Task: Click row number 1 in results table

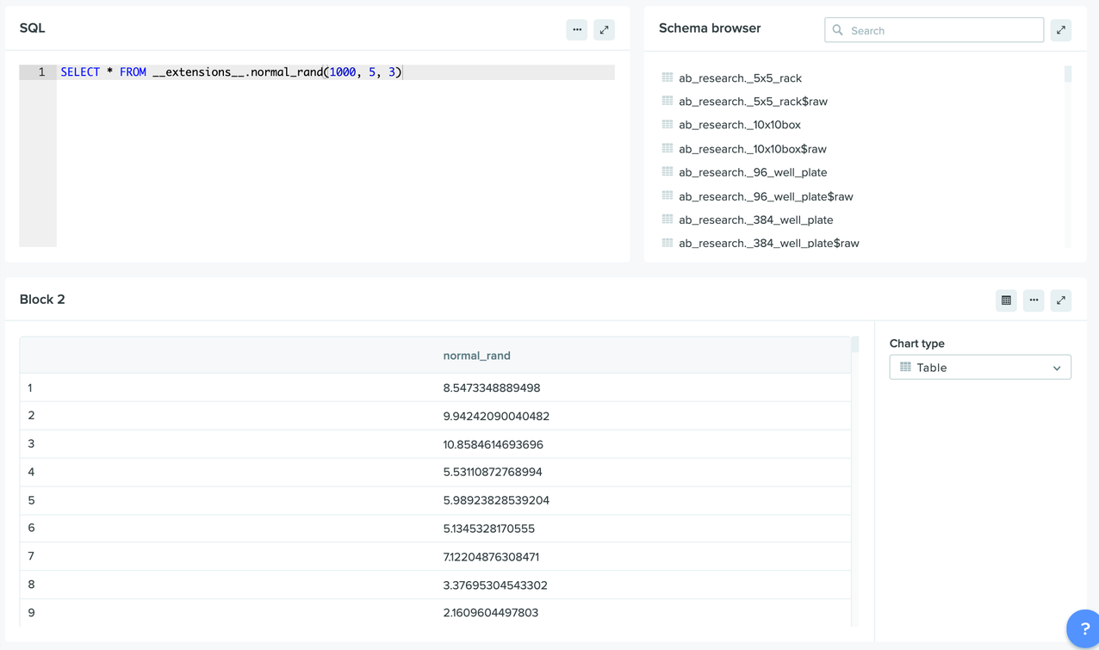Action: [x=30, y=388]
